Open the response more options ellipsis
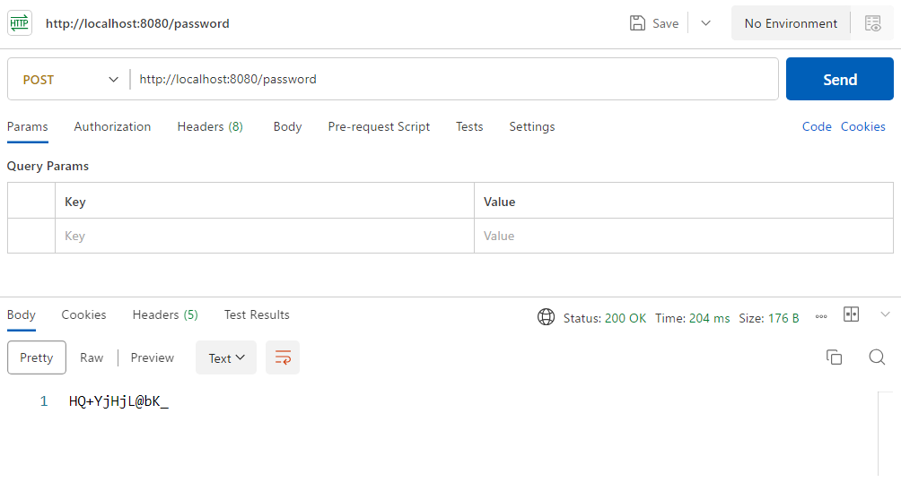901x482 pixels. [x=820, y=317]
